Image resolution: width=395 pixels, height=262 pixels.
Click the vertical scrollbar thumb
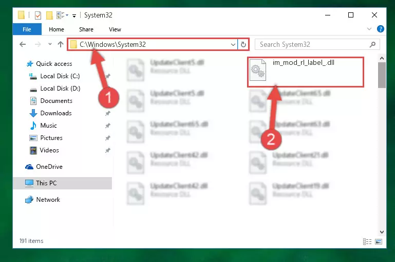[x=382, y=75]
